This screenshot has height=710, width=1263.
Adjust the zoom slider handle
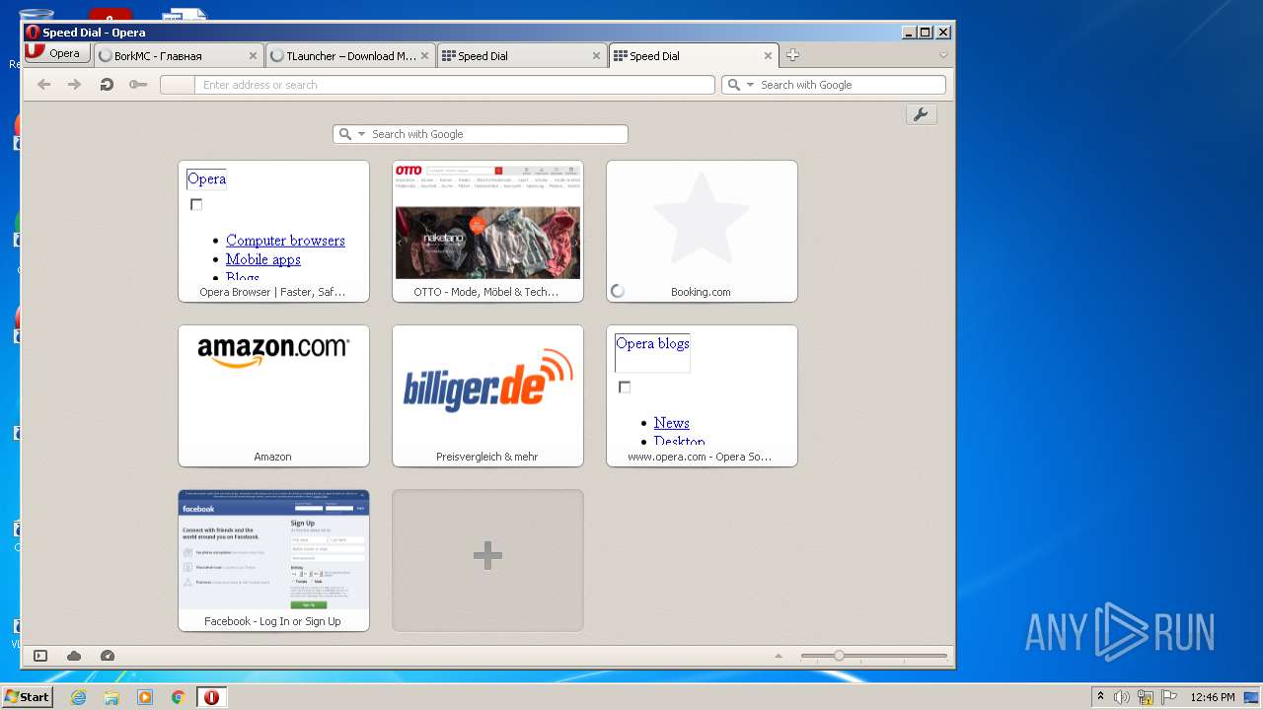point(839,656)
